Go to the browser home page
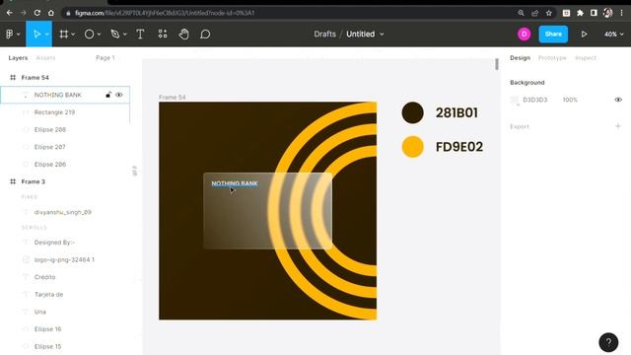The height and width of the screenshot is (355, 631). pyautogui.click(x=50, y=13)
